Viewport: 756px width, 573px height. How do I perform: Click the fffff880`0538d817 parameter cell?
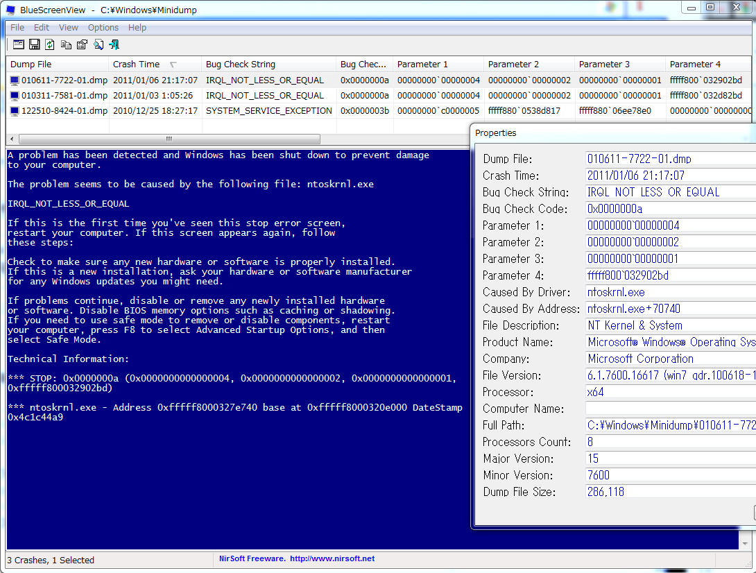524,111
